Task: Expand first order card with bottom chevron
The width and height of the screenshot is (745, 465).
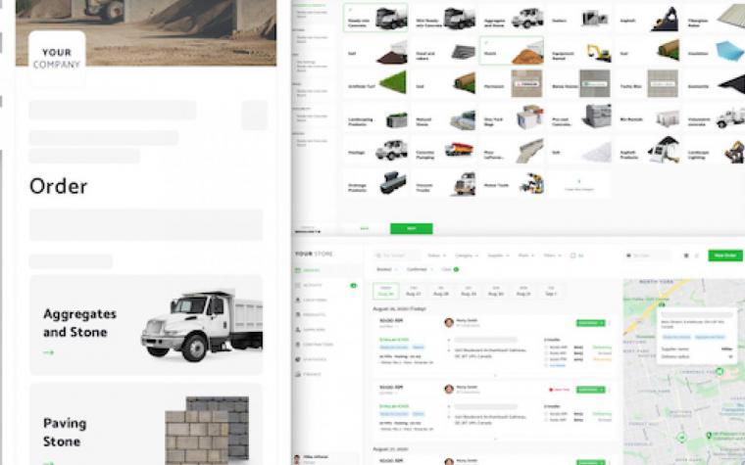Action: click(x=495, y=376)
